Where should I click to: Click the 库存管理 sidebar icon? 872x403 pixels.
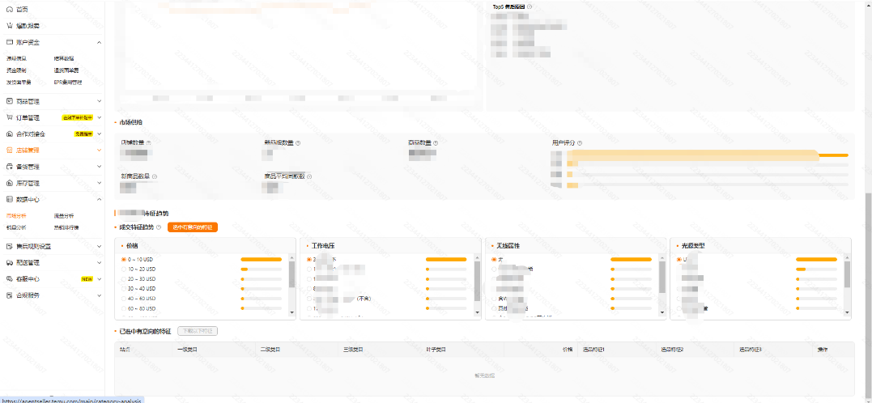click(x=10, y=183)
